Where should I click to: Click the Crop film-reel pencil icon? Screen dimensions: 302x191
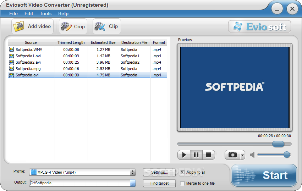tap(66, 27)
